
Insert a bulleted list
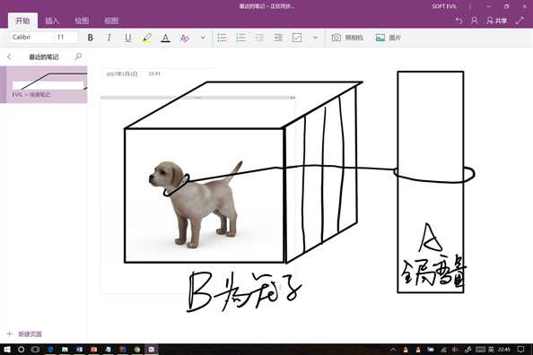tap(222, 38)
